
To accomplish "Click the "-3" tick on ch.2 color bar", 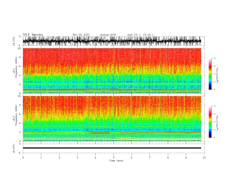I will coord(214,106).
